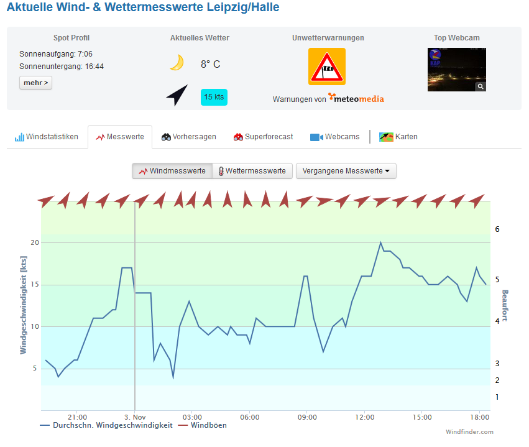Click the map icon beside Karten

(386, 137)
